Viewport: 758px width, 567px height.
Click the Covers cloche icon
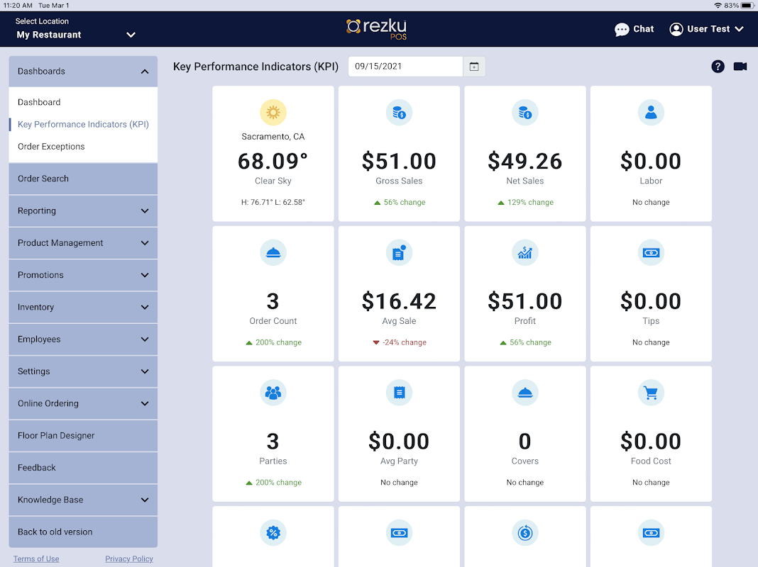525,393
